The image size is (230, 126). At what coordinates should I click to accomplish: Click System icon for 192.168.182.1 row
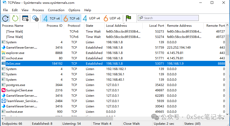pyautogui.click(x=3, y=69)
